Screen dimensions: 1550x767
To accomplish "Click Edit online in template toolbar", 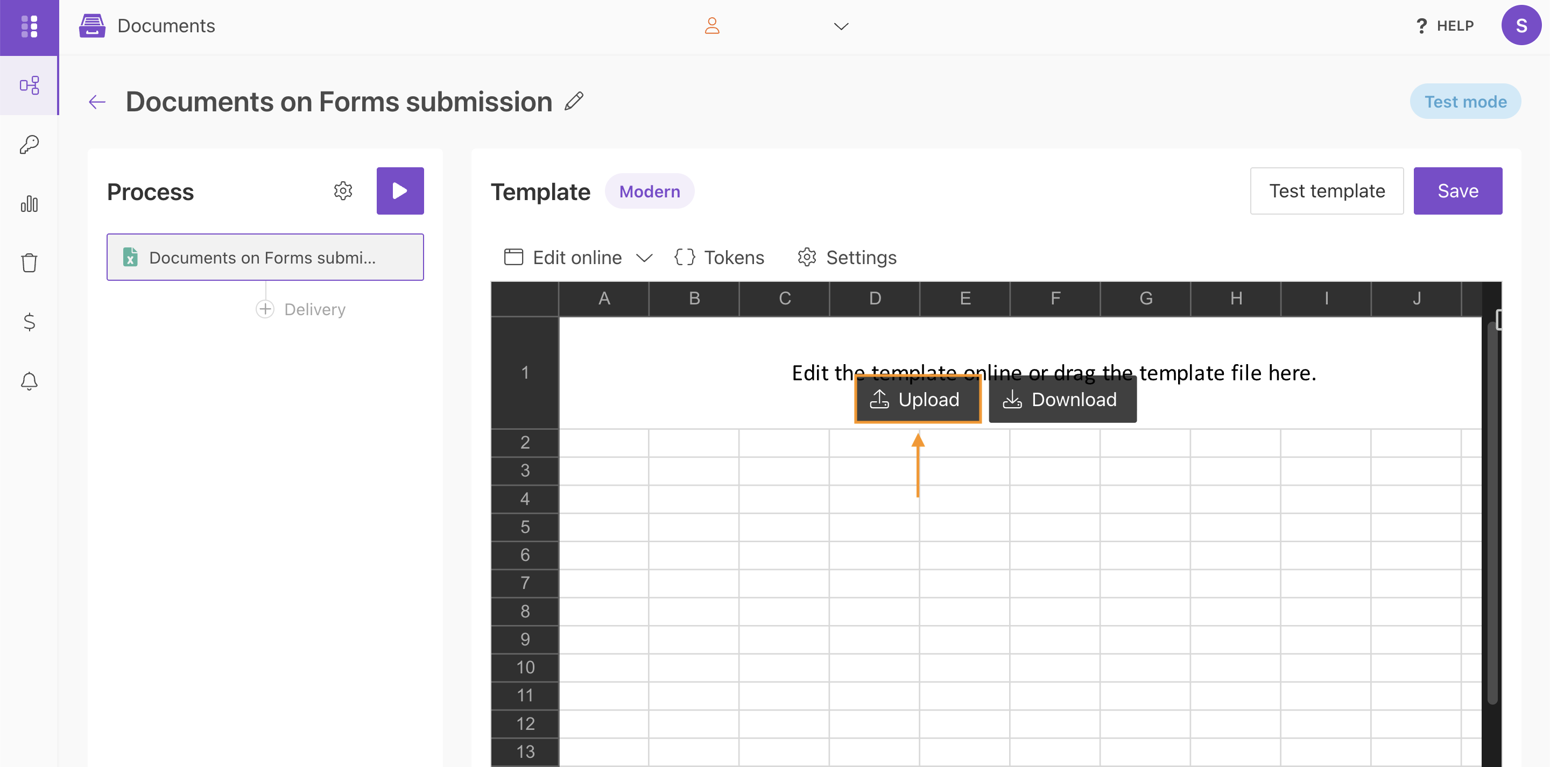I will [563, 258].
